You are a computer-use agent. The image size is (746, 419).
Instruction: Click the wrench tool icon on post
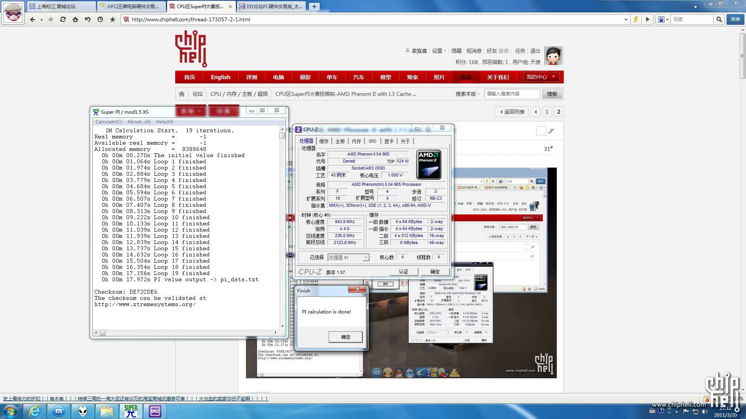[551, 131]
